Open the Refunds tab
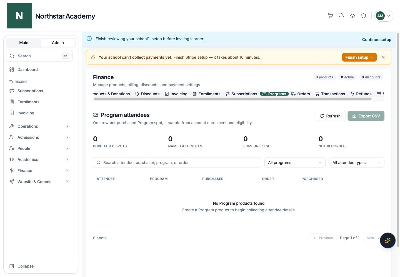Viewport: 400px width, 277px height. click(x=361, y=94)
